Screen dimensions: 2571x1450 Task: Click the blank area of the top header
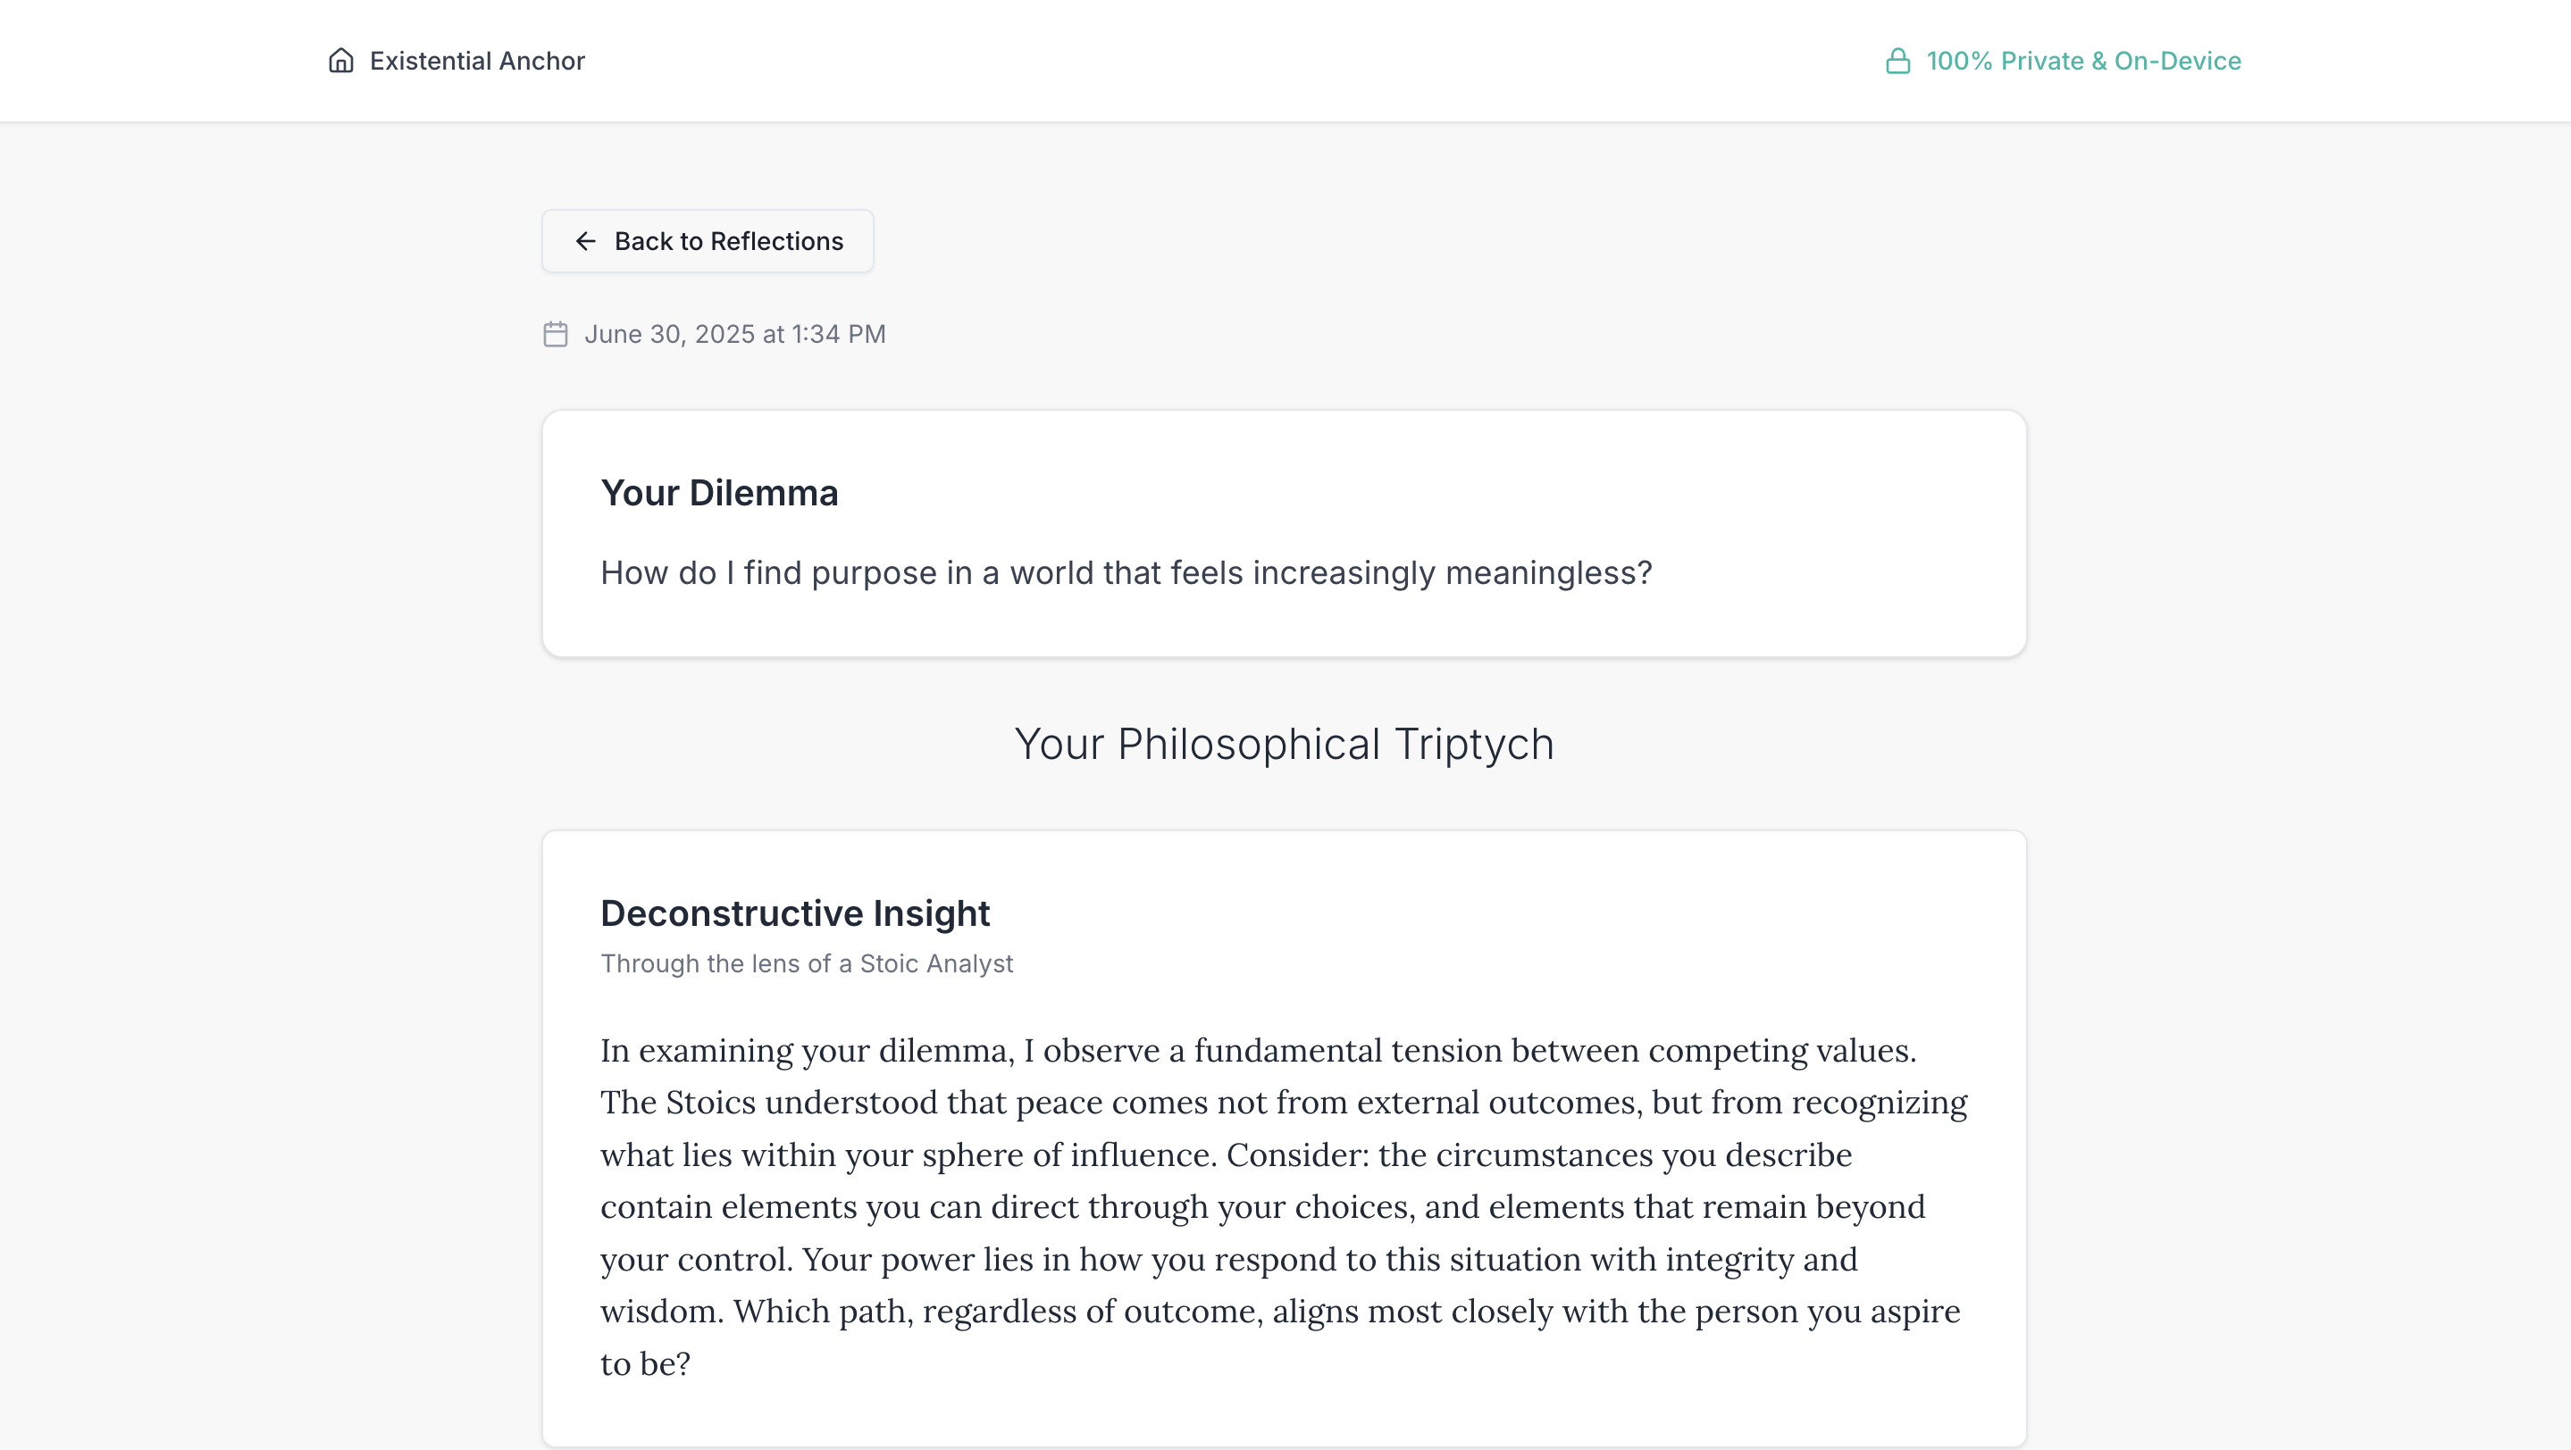[x=1198, y=61]
